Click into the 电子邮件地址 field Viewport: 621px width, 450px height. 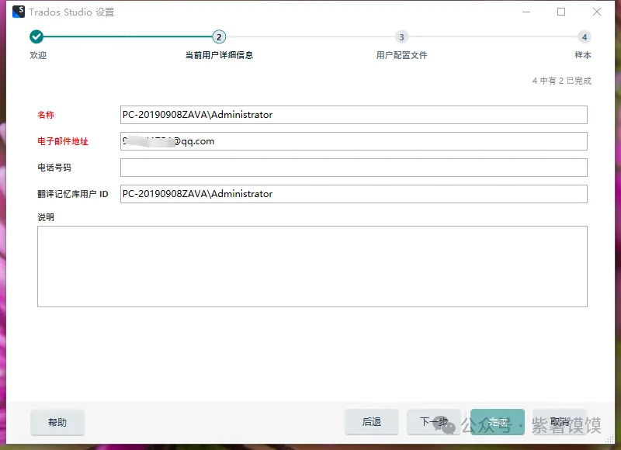pyautogui.click(x=353, y=141)
